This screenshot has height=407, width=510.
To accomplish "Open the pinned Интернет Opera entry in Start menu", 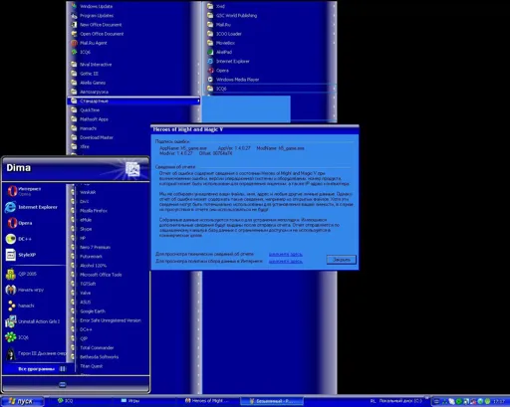I will 33,191.
